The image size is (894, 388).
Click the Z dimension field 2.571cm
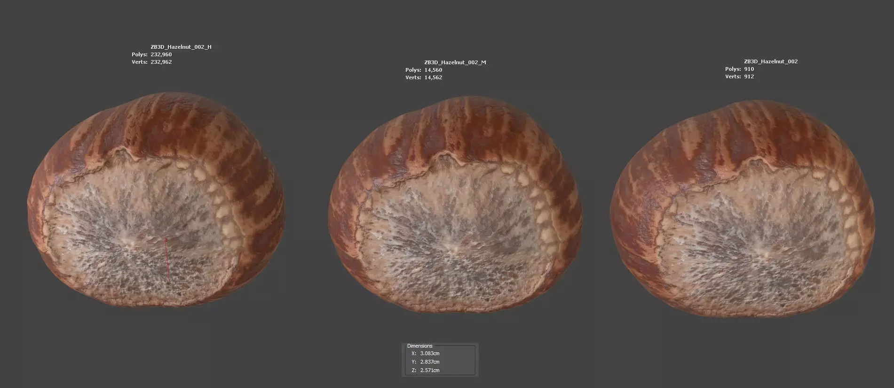pyautogui.click(x=430, y=370)
